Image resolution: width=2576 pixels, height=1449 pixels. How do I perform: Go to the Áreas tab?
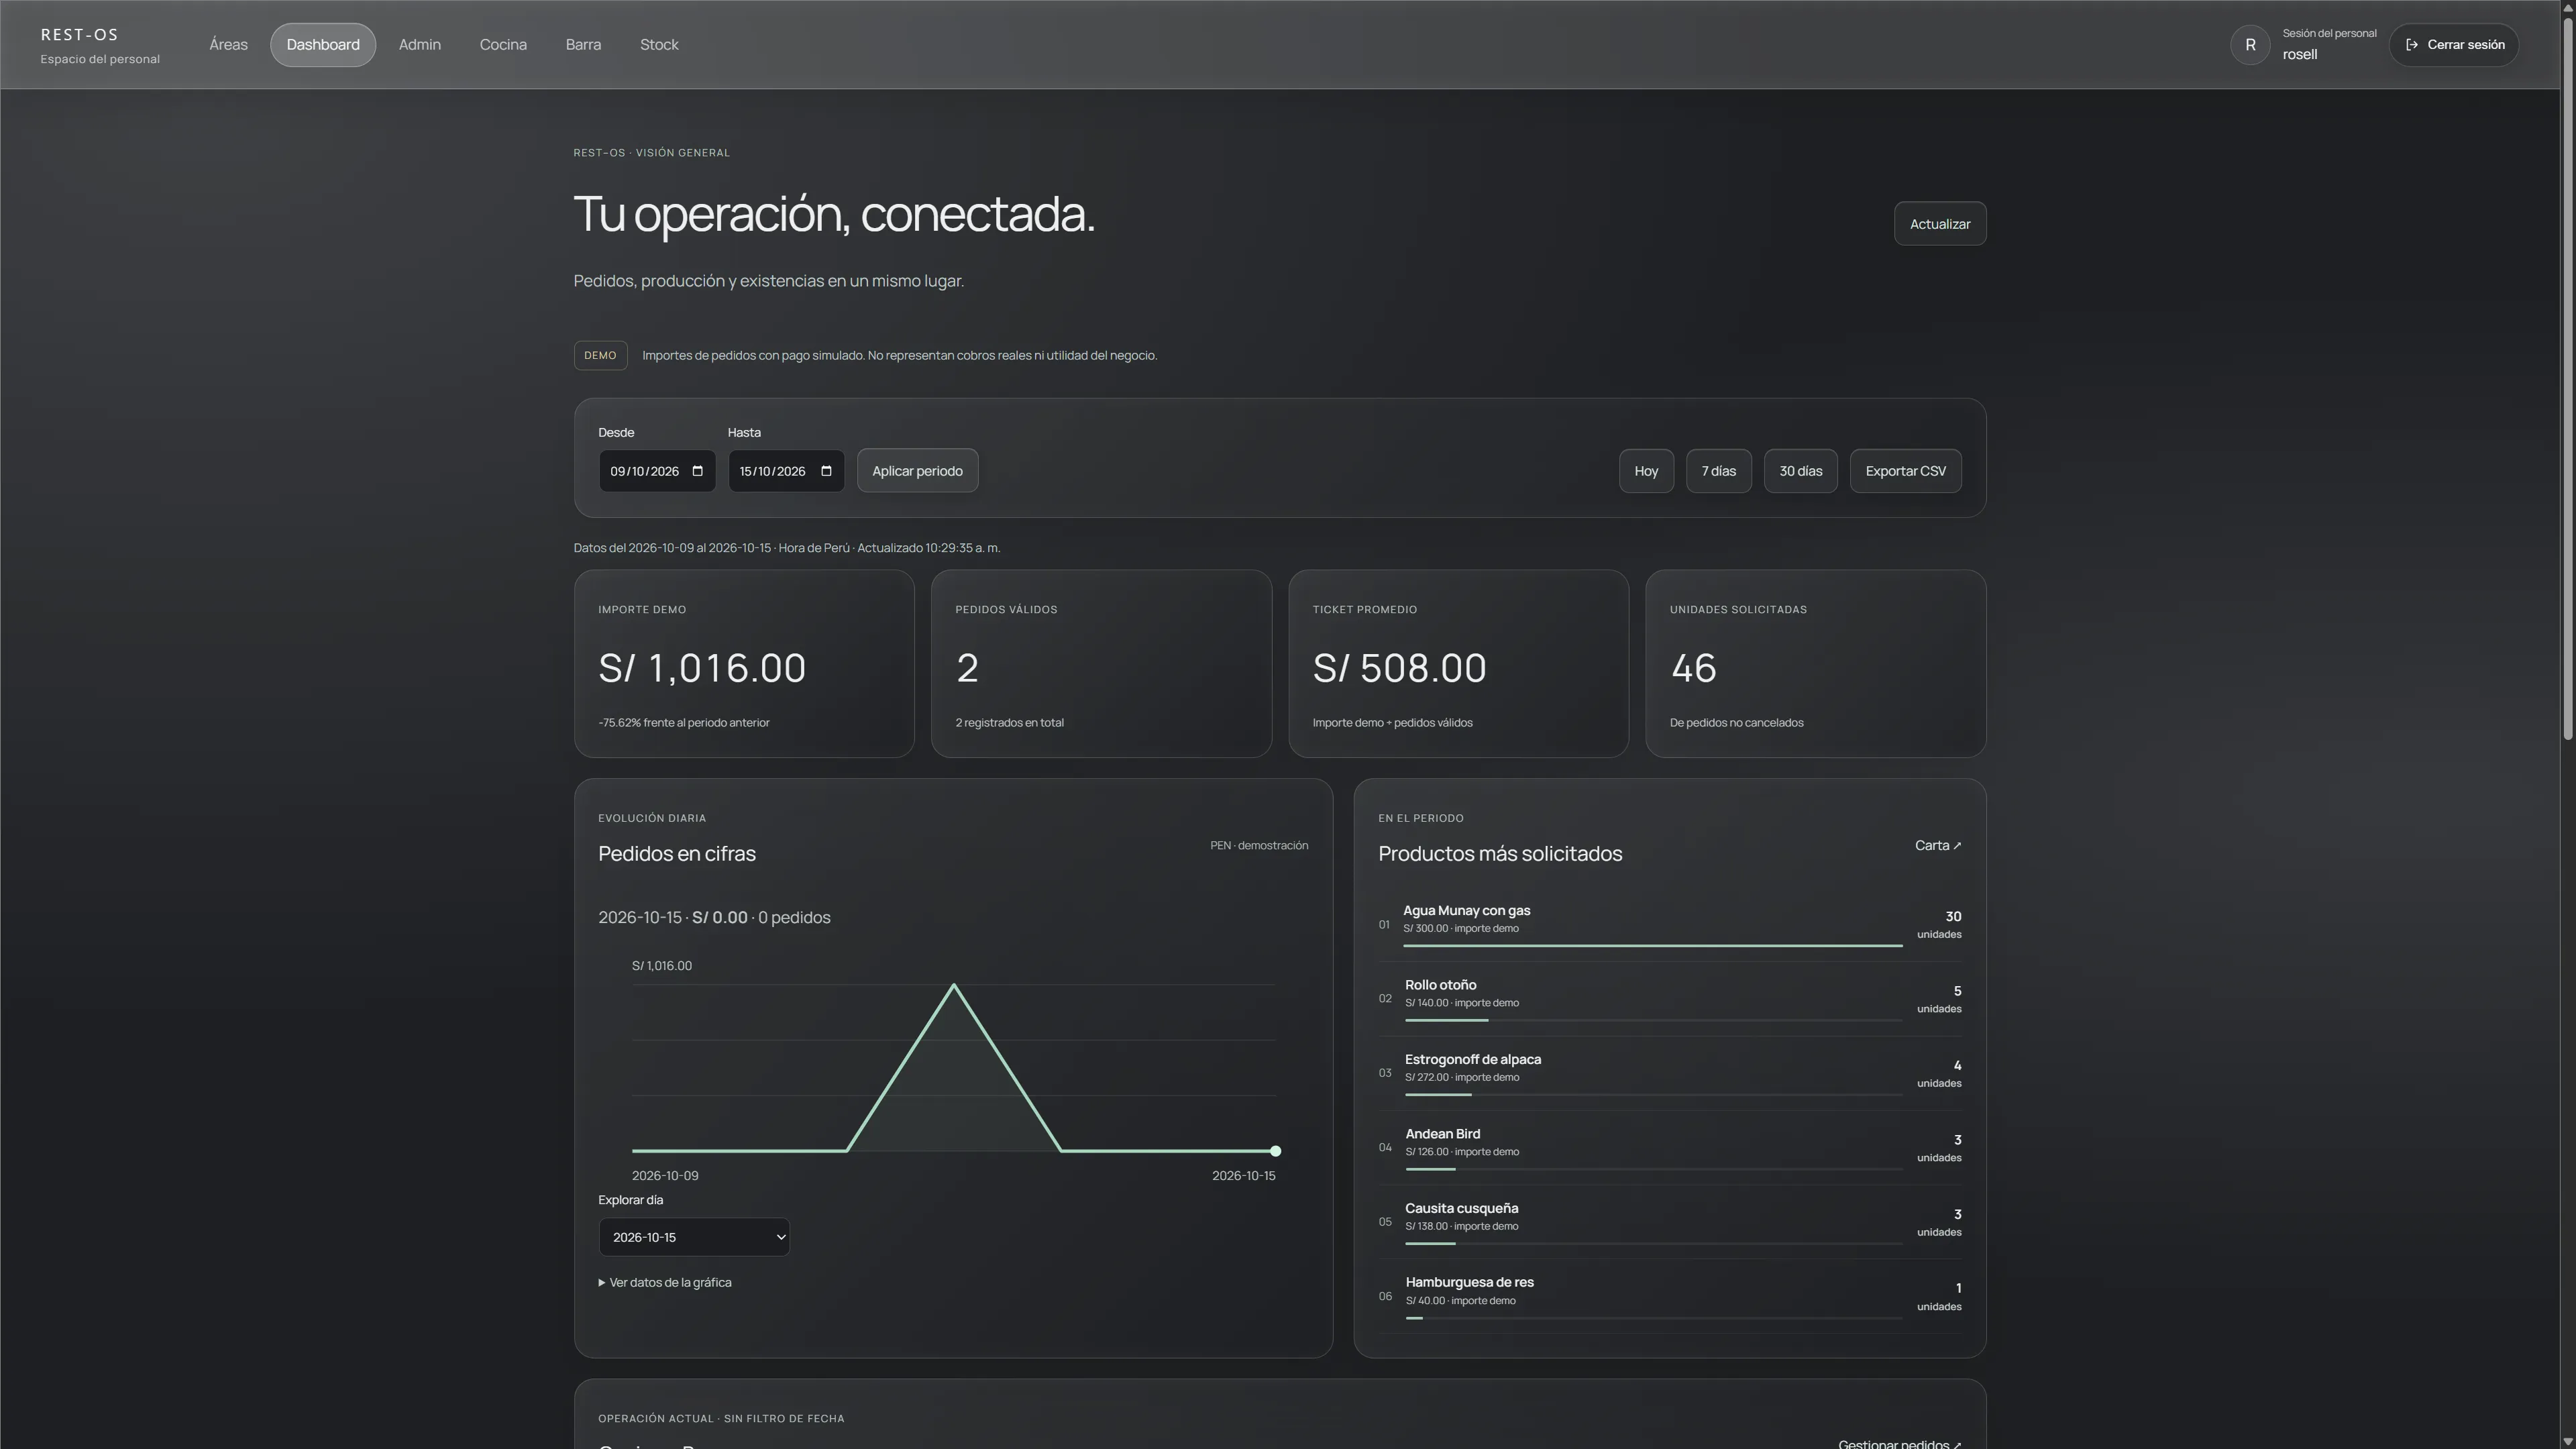pyautogui.click(x=228, y=45)
